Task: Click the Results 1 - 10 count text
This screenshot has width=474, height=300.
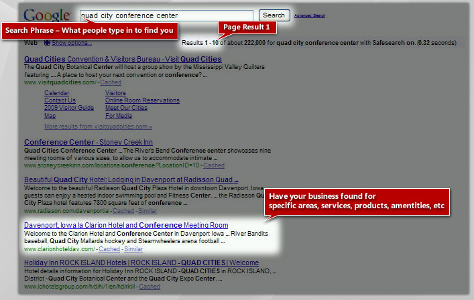Action: click(200, 43)
